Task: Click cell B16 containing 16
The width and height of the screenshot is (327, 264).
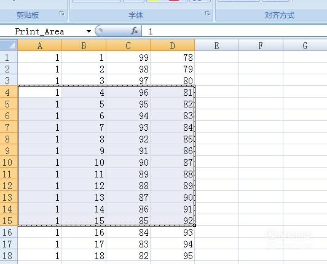Action: coord(84,232)
